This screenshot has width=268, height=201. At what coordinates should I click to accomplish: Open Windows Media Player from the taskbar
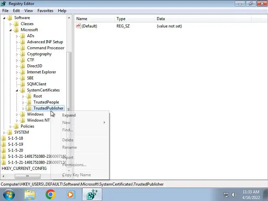(71, 195)
